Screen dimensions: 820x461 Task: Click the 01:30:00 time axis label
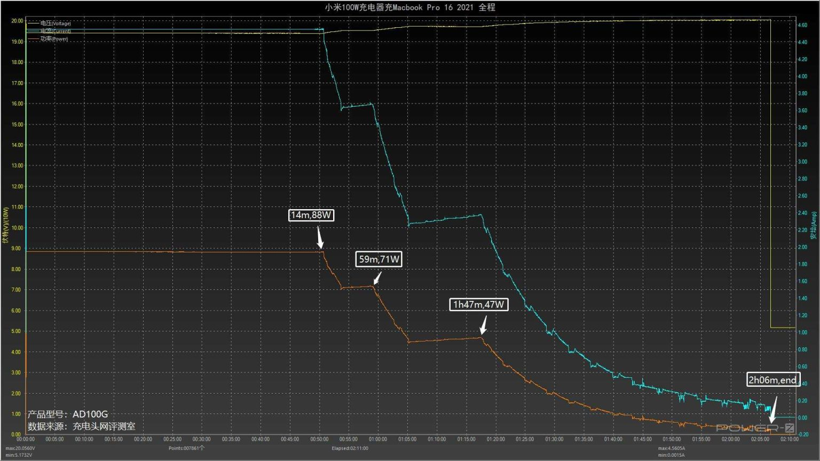coord(554,439)
